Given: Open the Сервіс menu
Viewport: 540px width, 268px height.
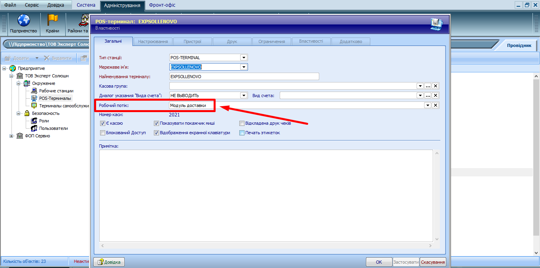Looking at the screenshot, I should [32, 5].
